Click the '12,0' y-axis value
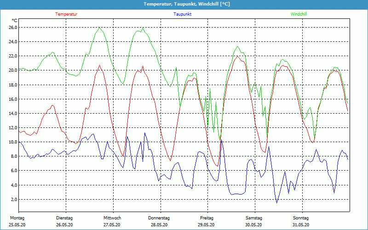The image size is (368, 230). 13,128
